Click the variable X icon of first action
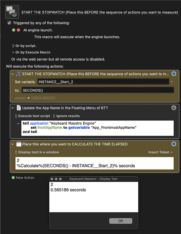181x234 pixels. [x=19, y=74]
